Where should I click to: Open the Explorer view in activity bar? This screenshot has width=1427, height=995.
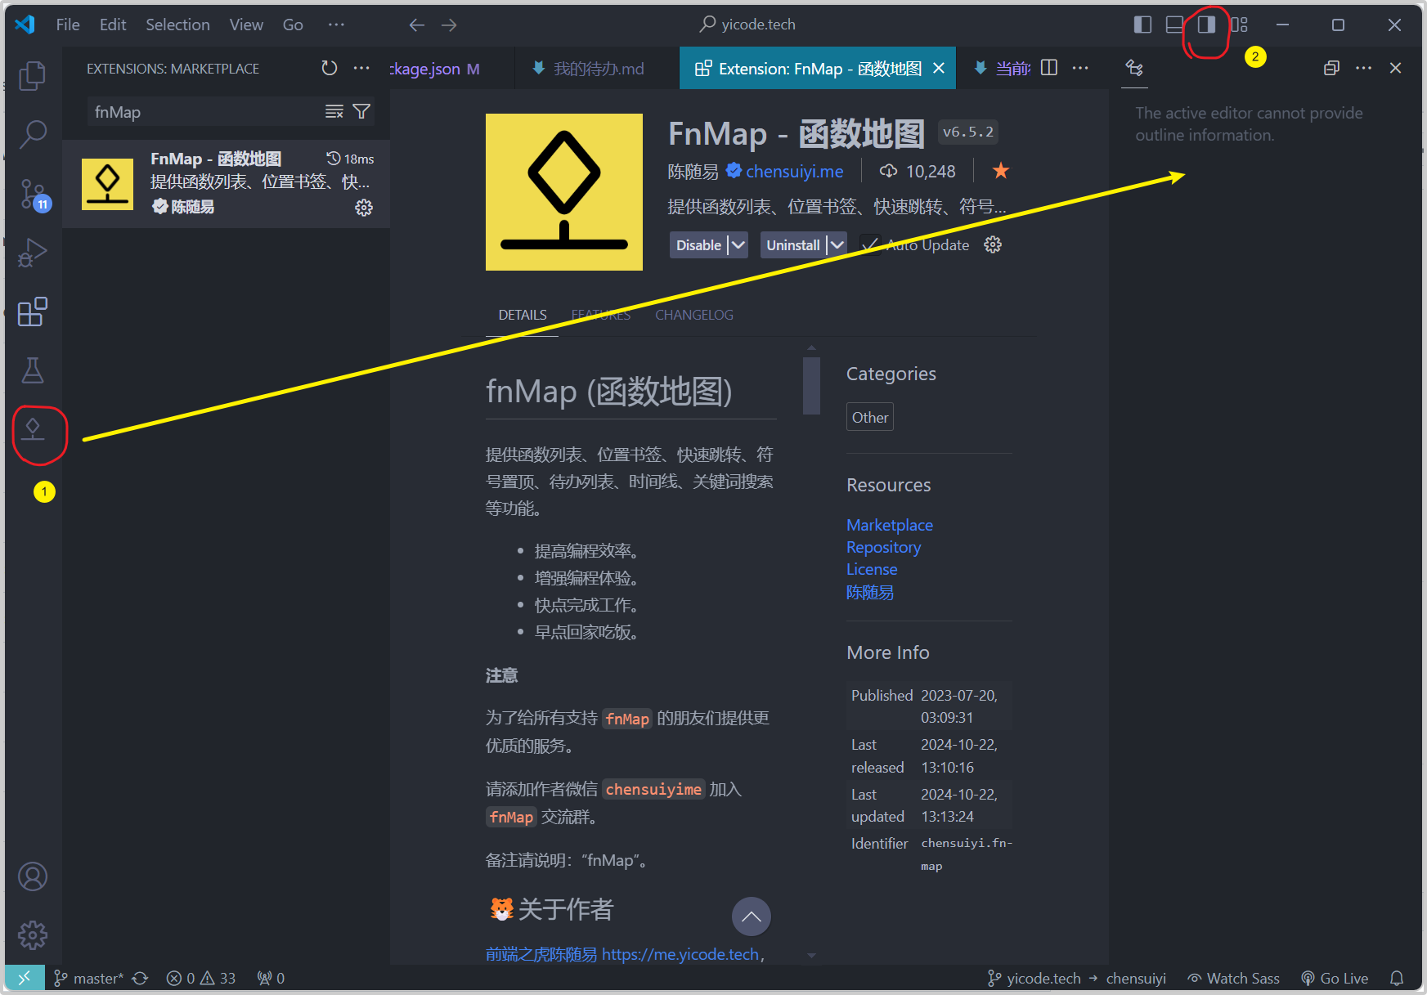[32, 75]
